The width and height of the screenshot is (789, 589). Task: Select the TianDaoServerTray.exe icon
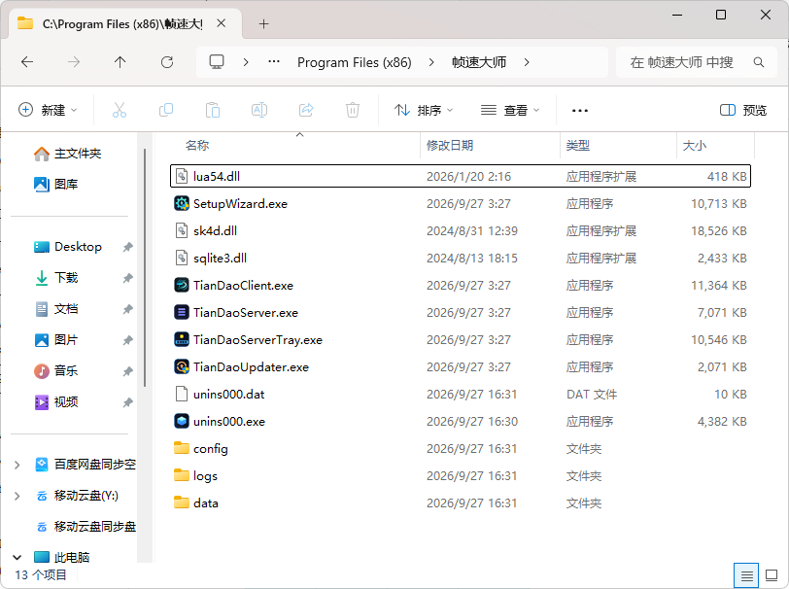coord(181,339)
